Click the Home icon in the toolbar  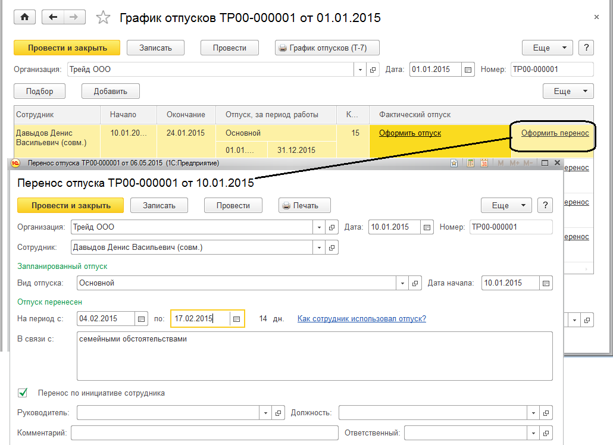click(x=24, y=17)
